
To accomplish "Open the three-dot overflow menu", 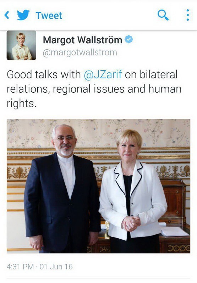I will (x=188, y=15).
